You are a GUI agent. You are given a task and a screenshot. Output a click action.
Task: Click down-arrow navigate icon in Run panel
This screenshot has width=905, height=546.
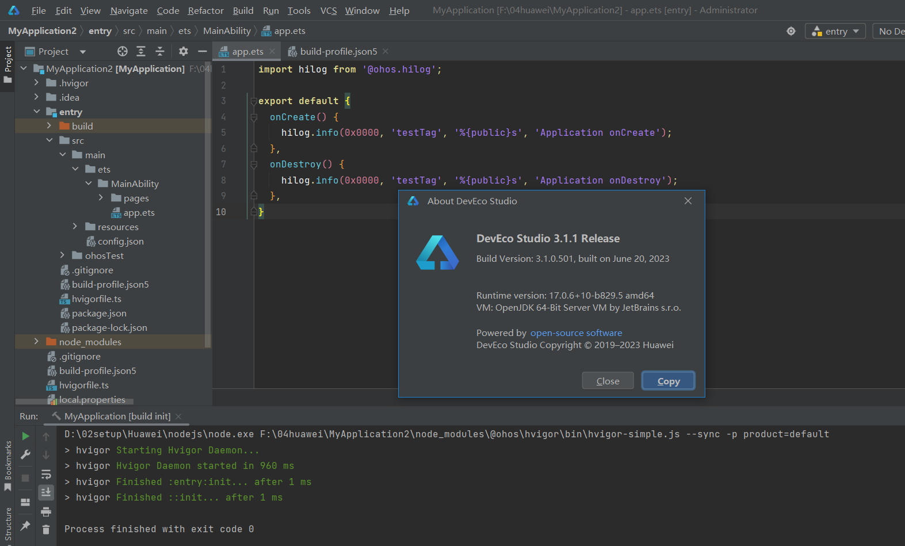tap(46, 455)
